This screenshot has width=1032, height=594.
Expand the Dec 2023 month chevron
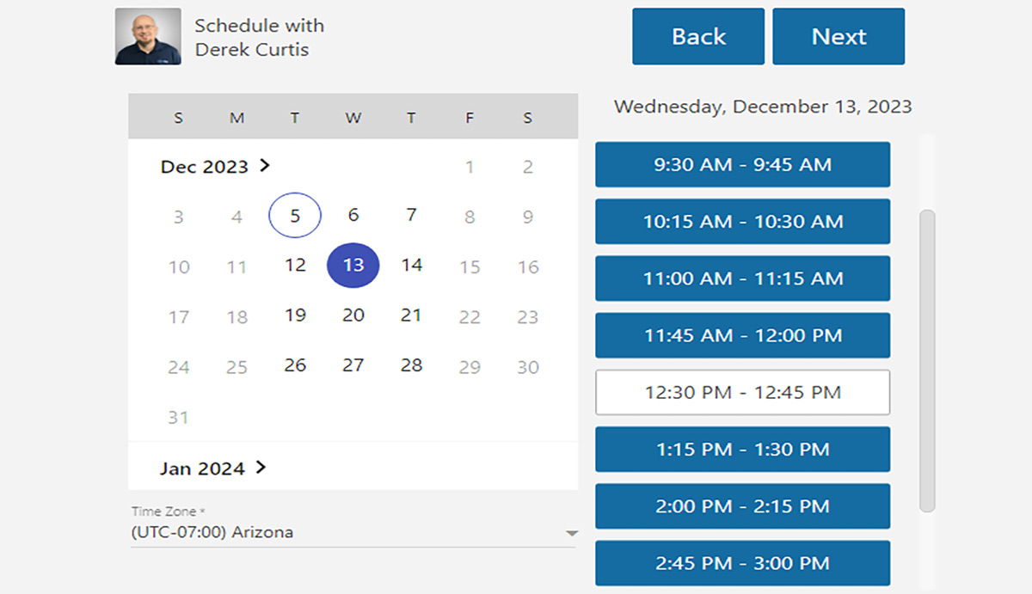tap(265, 165)
